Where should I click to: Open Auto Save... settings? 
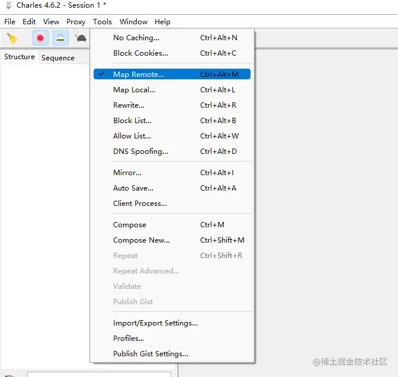172,188
